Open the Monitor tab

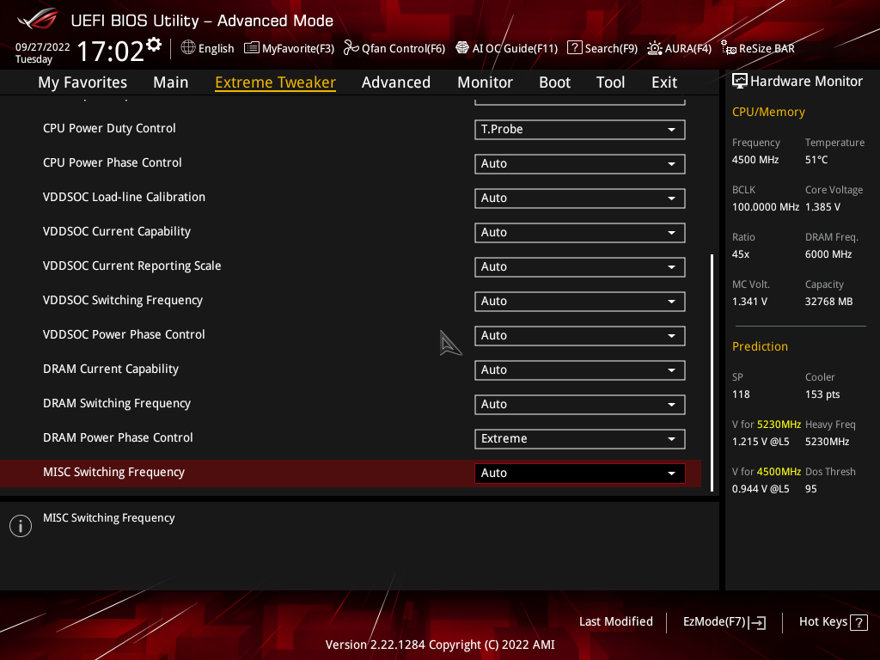485,82
